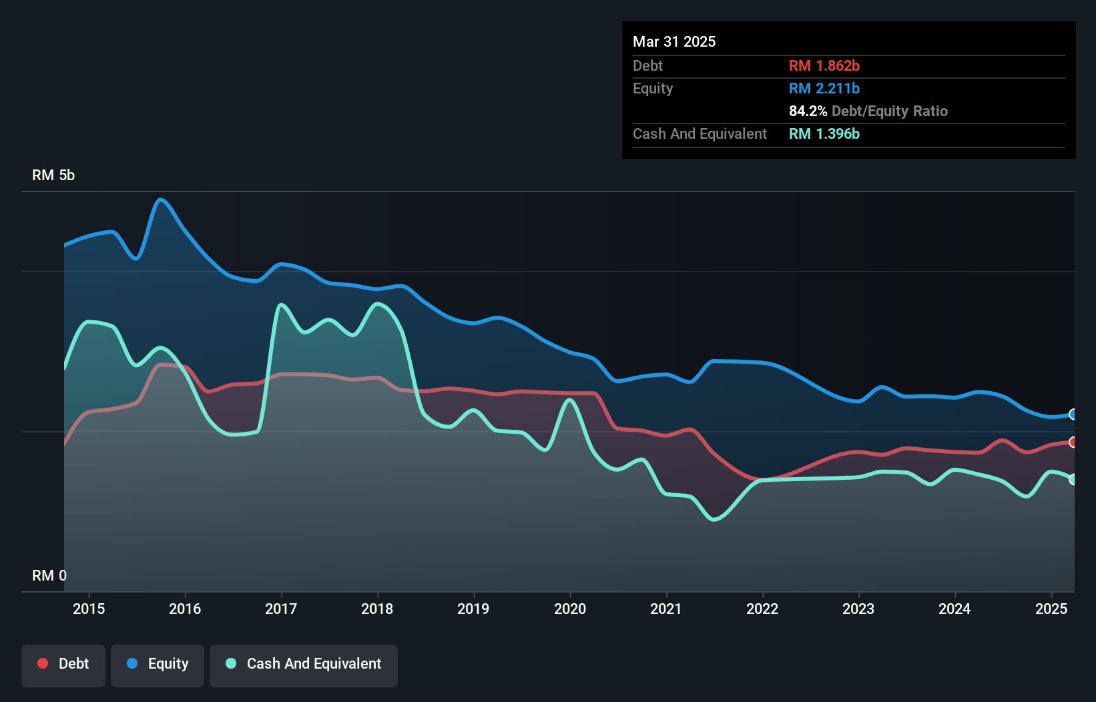The height and width of the screenshot is (702, 1096).
Task: Click the RM 5b gridline label
Action: (x=54, y=175)
